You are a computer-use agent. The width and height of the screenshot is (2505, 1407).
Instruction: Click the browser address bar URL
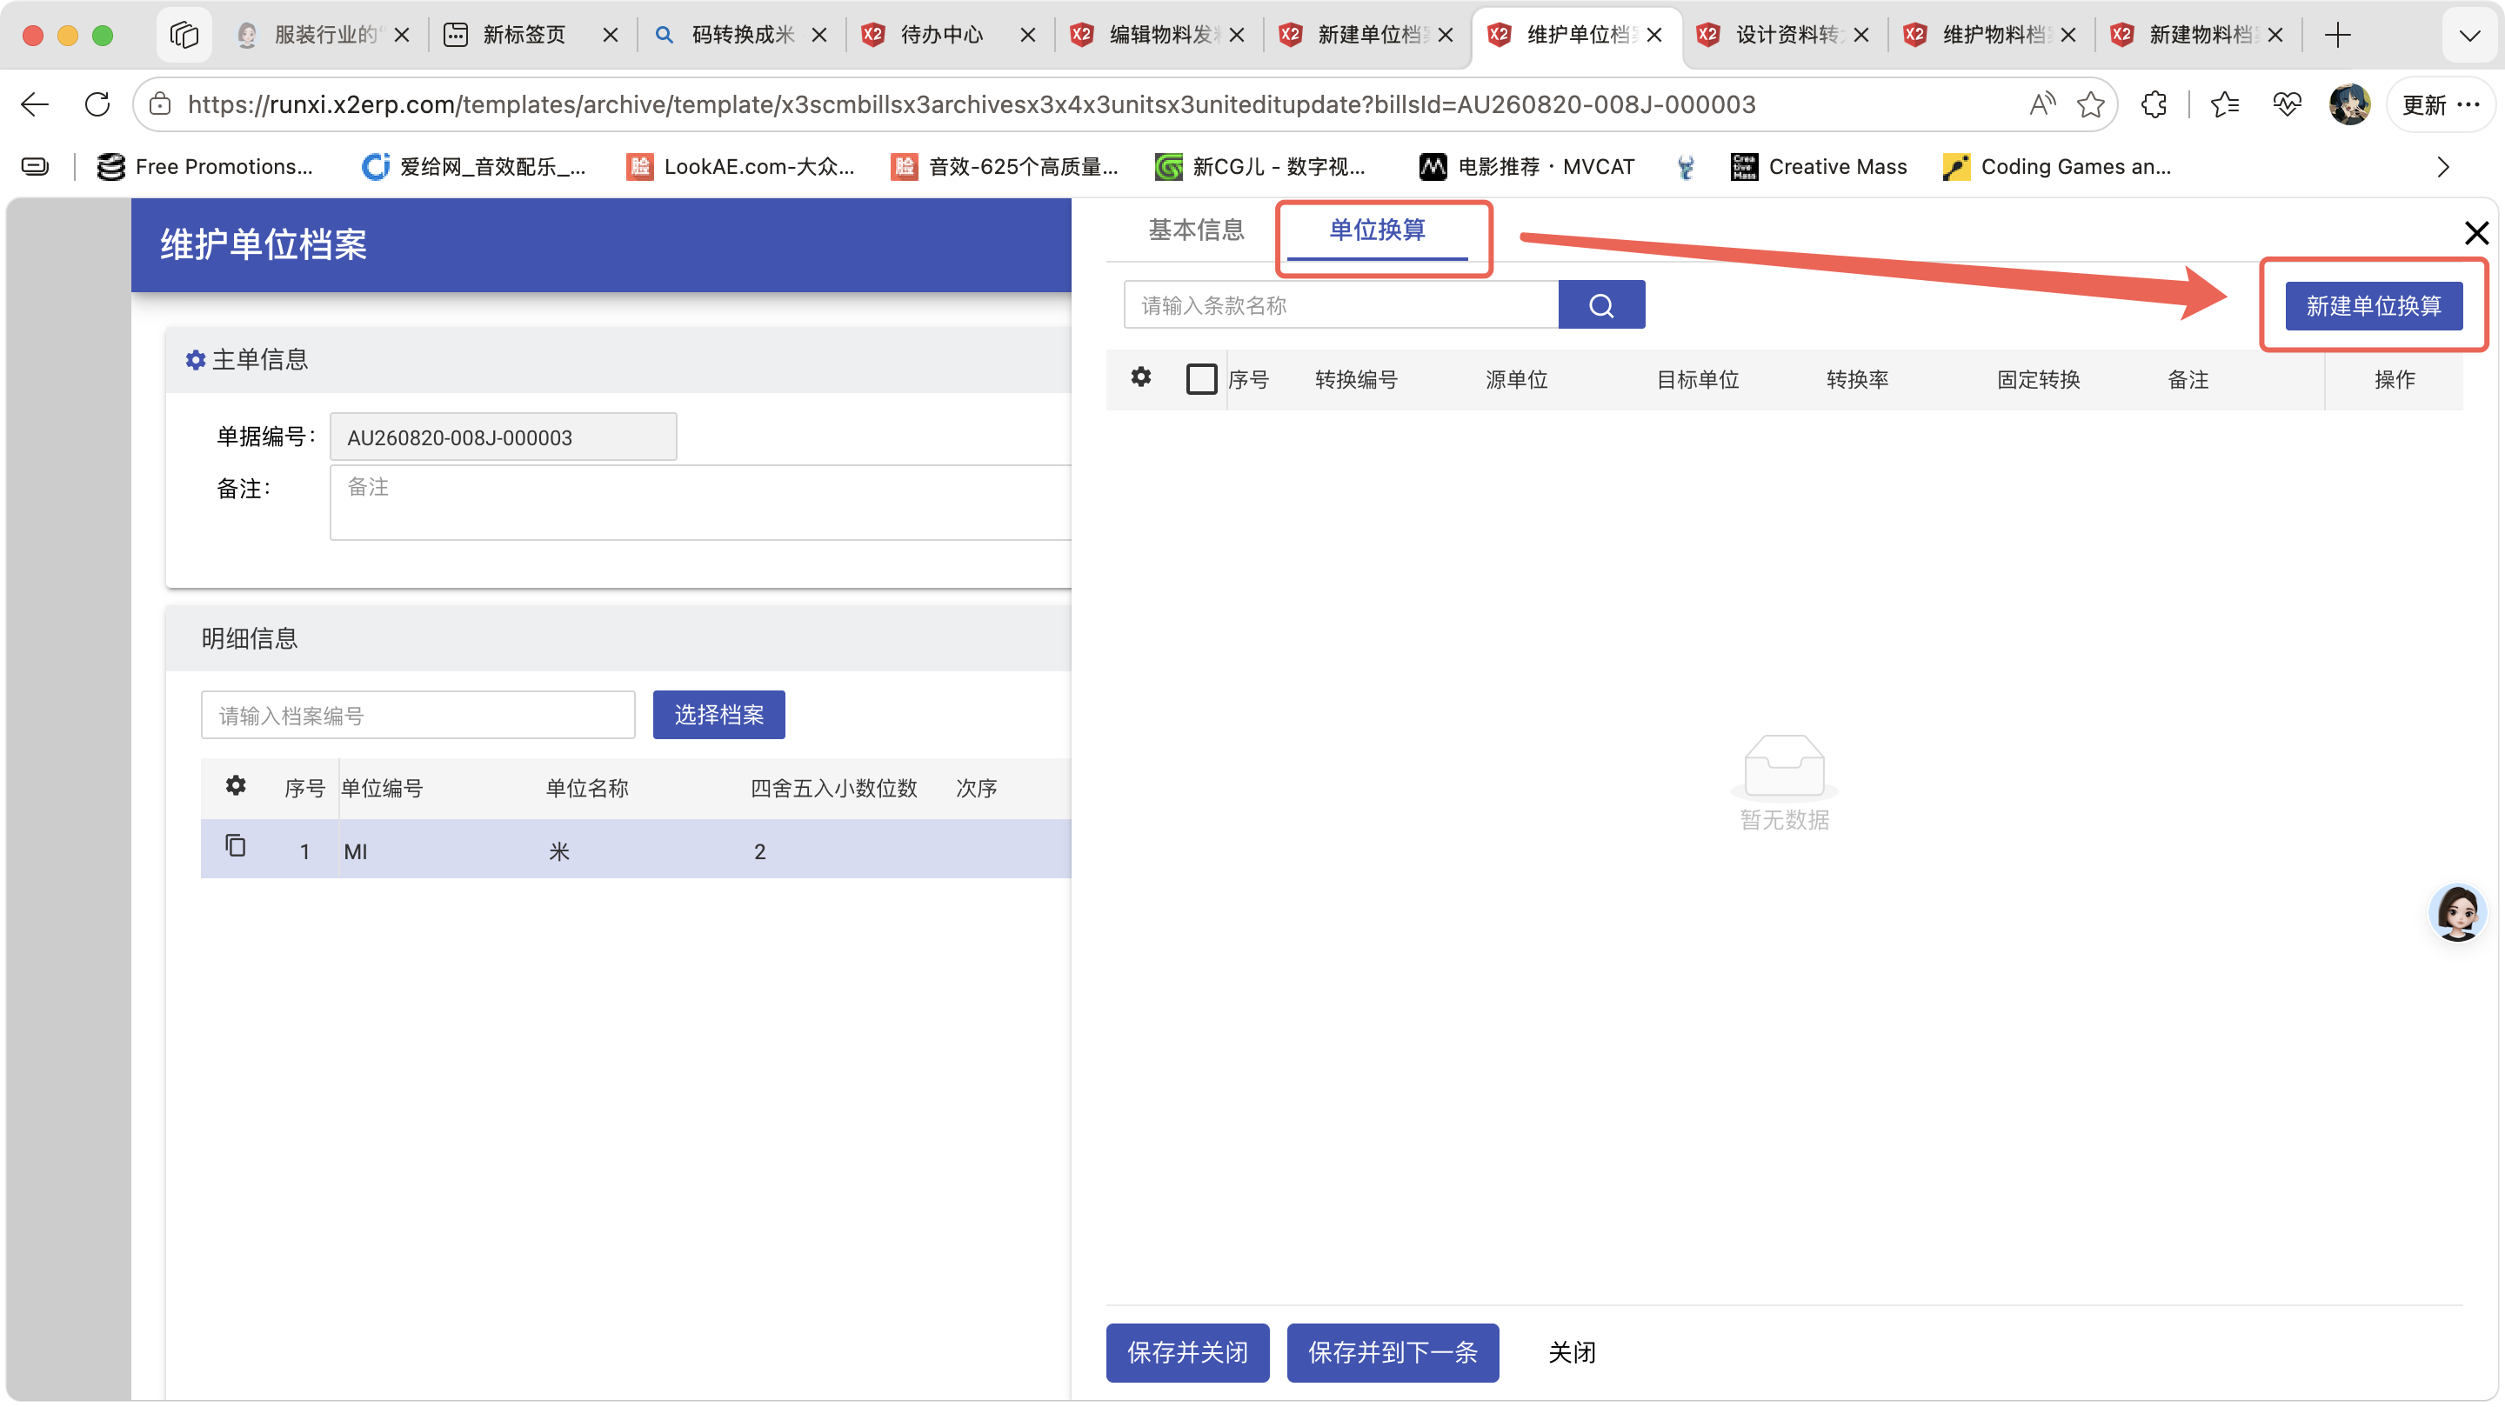pos(971,105)
